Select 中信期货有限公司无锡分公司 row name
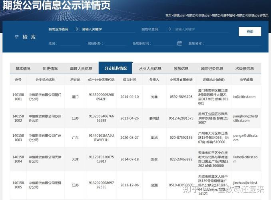 (45, 185)
